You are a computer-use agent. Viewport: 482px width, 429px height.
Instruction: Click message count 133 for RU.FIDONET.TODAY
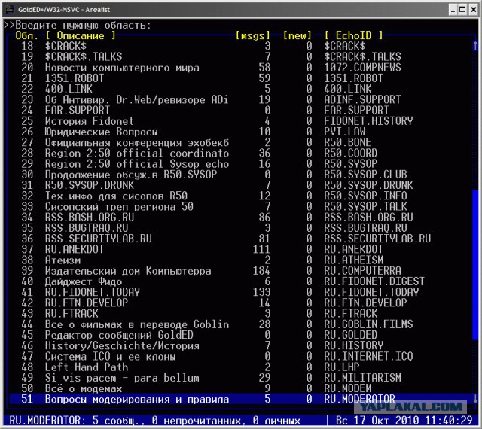point(261,292)
